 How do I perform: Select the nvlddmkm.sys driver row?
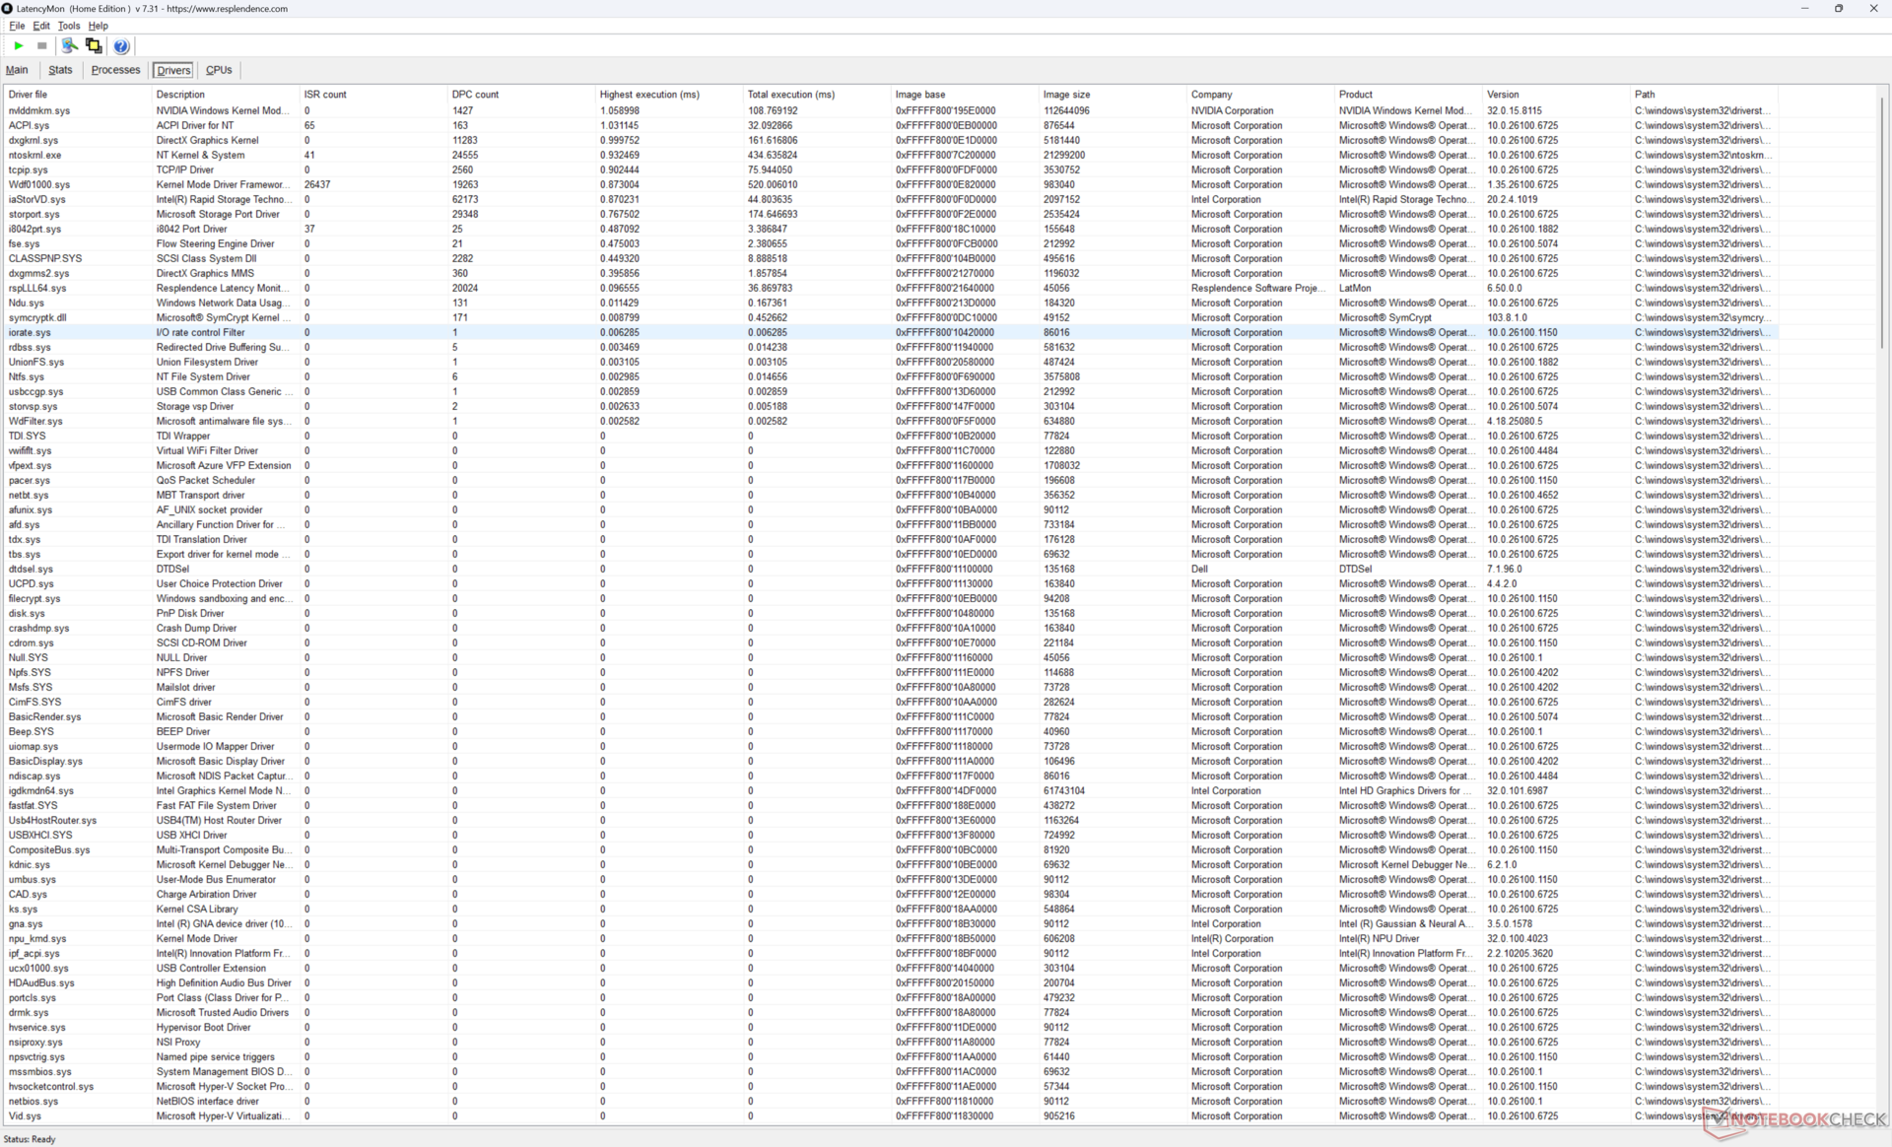click(x=39, y=110)
